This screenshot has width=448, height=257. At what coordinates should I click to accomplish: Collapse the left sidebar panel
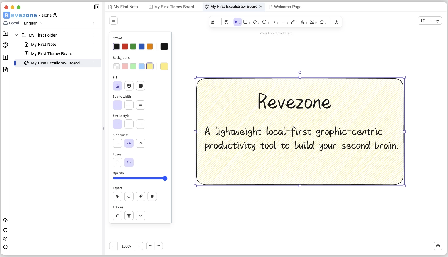tap(97, 7)
